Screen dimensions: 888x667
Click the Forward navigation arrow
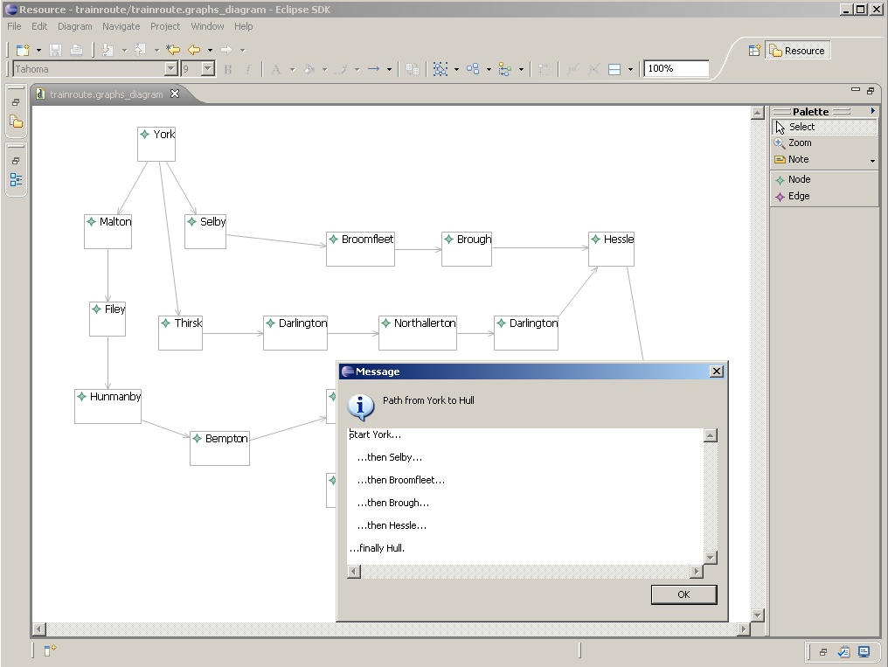[226, 50]
